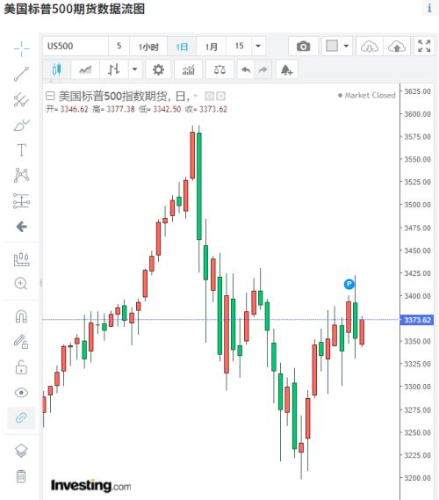Switch to the 1月 interval
Viewport: 439px width, 500px height.
point(211,47)
